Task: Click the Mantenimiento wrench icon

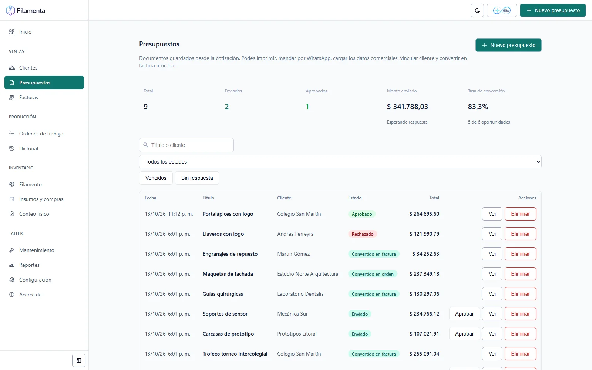Action: click(x=12, y=250)
